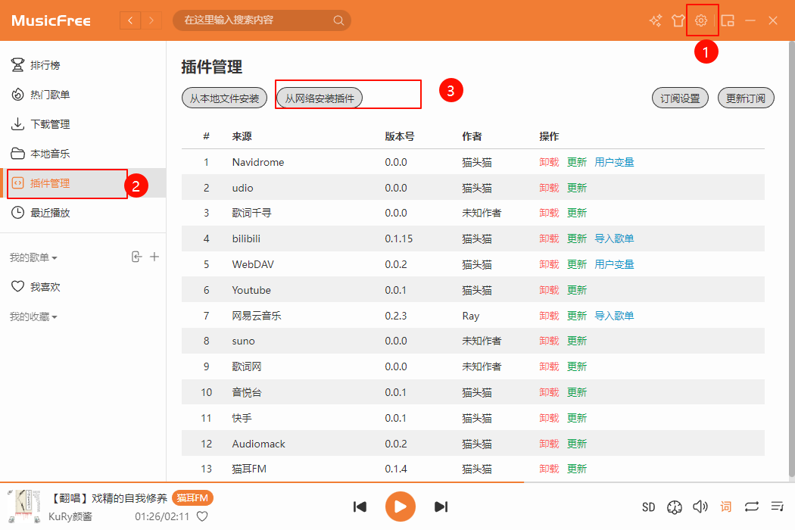Click the playback progress bar
Image resolution: width=795 pixels, height=530 pixels.
[x=303, y=482]
